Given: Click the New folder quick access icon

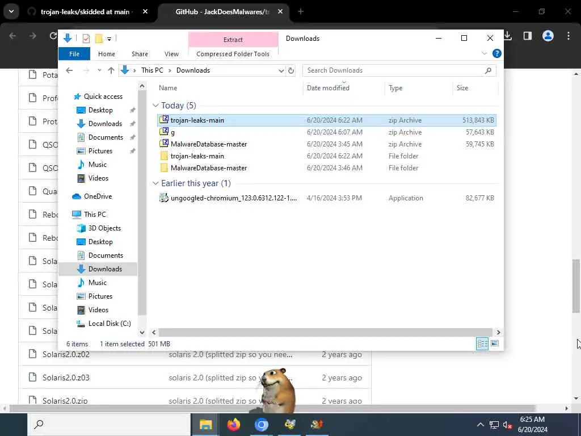Looking at the screenshot, I should [99, 38].
